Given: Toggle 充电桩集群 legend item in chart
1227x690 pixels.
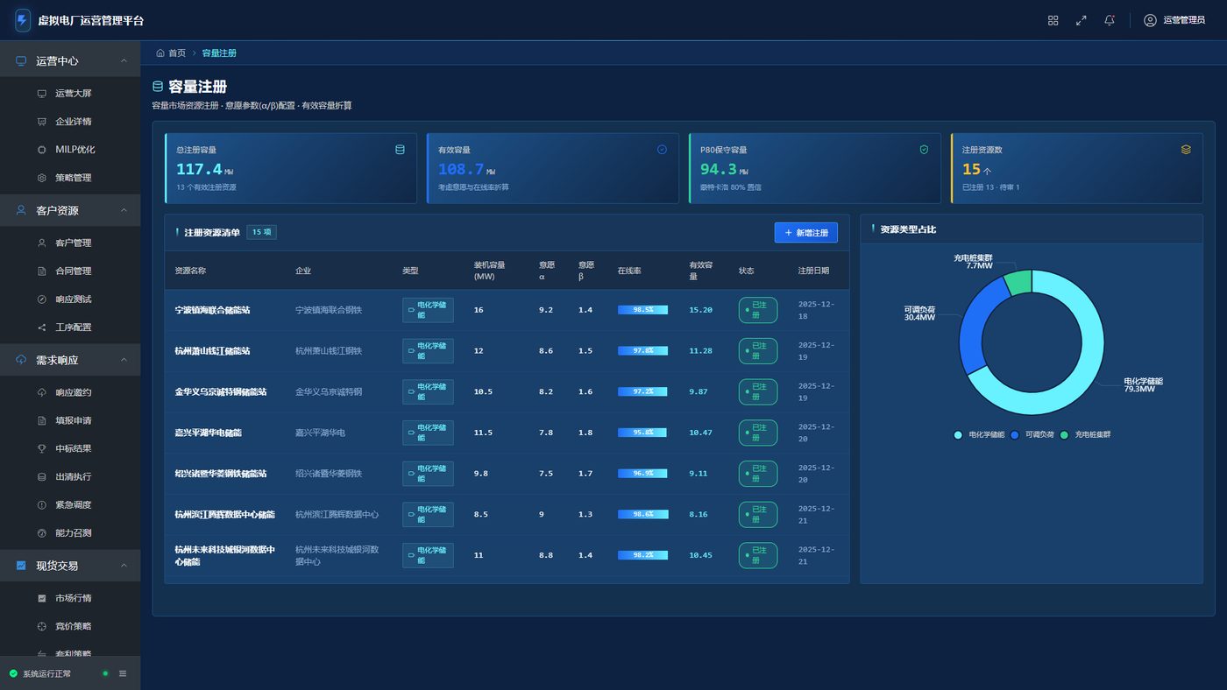Looking at the screenshot, I should pos(1085,434).
